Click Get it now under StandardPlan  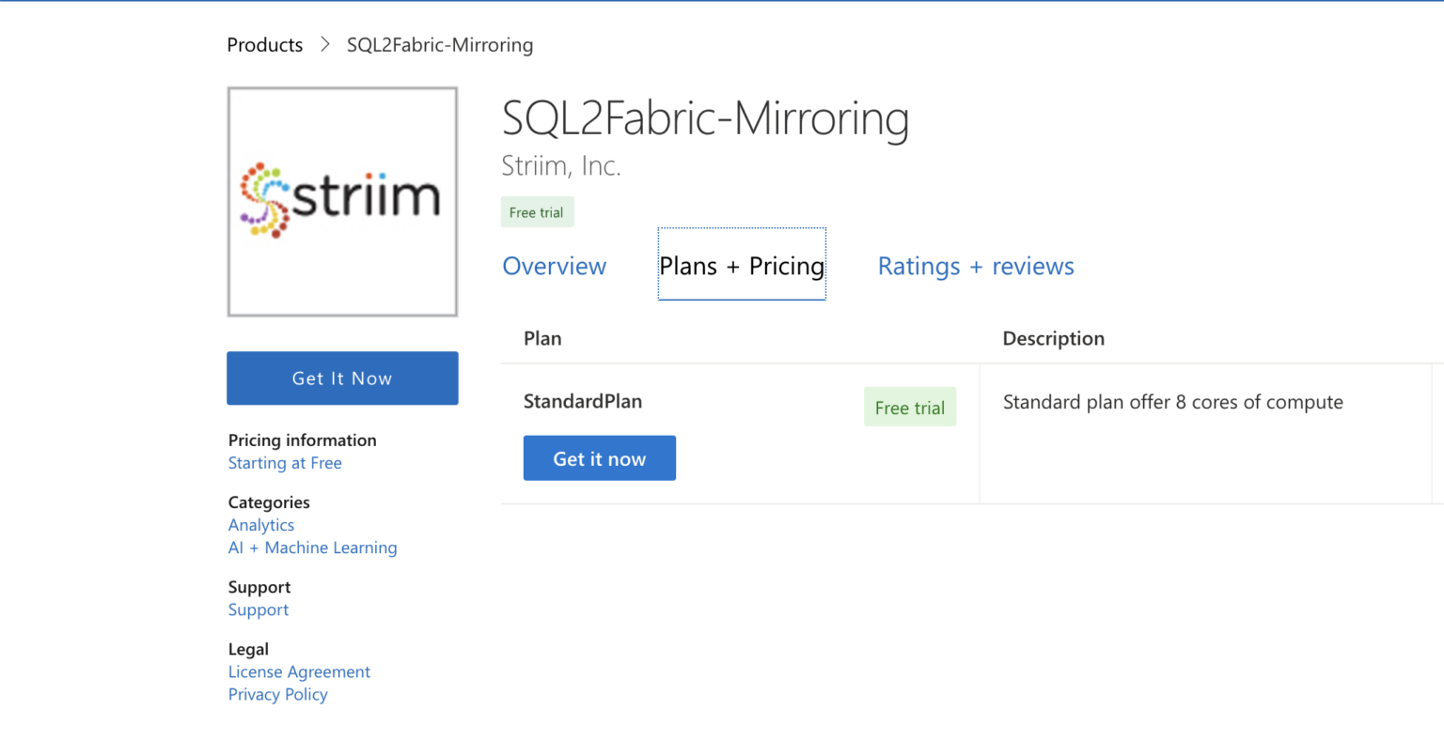tap(599, 457)
